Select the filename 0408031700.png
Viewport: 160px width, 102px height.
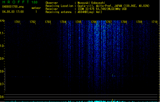pyautogui.click(x=13, y=7)
